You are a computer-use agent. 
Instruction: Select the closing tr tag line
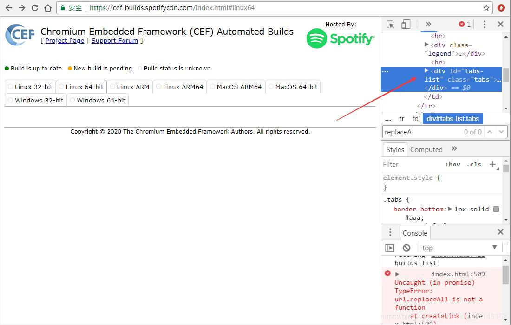coord(426,106)
